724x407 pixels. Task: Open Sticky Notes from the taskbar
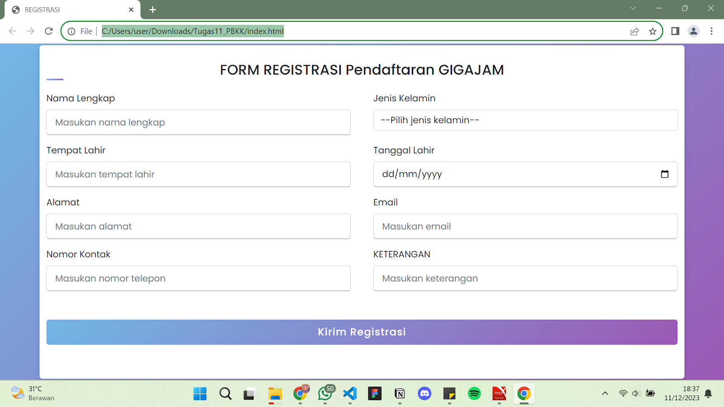tap(449, 394)
